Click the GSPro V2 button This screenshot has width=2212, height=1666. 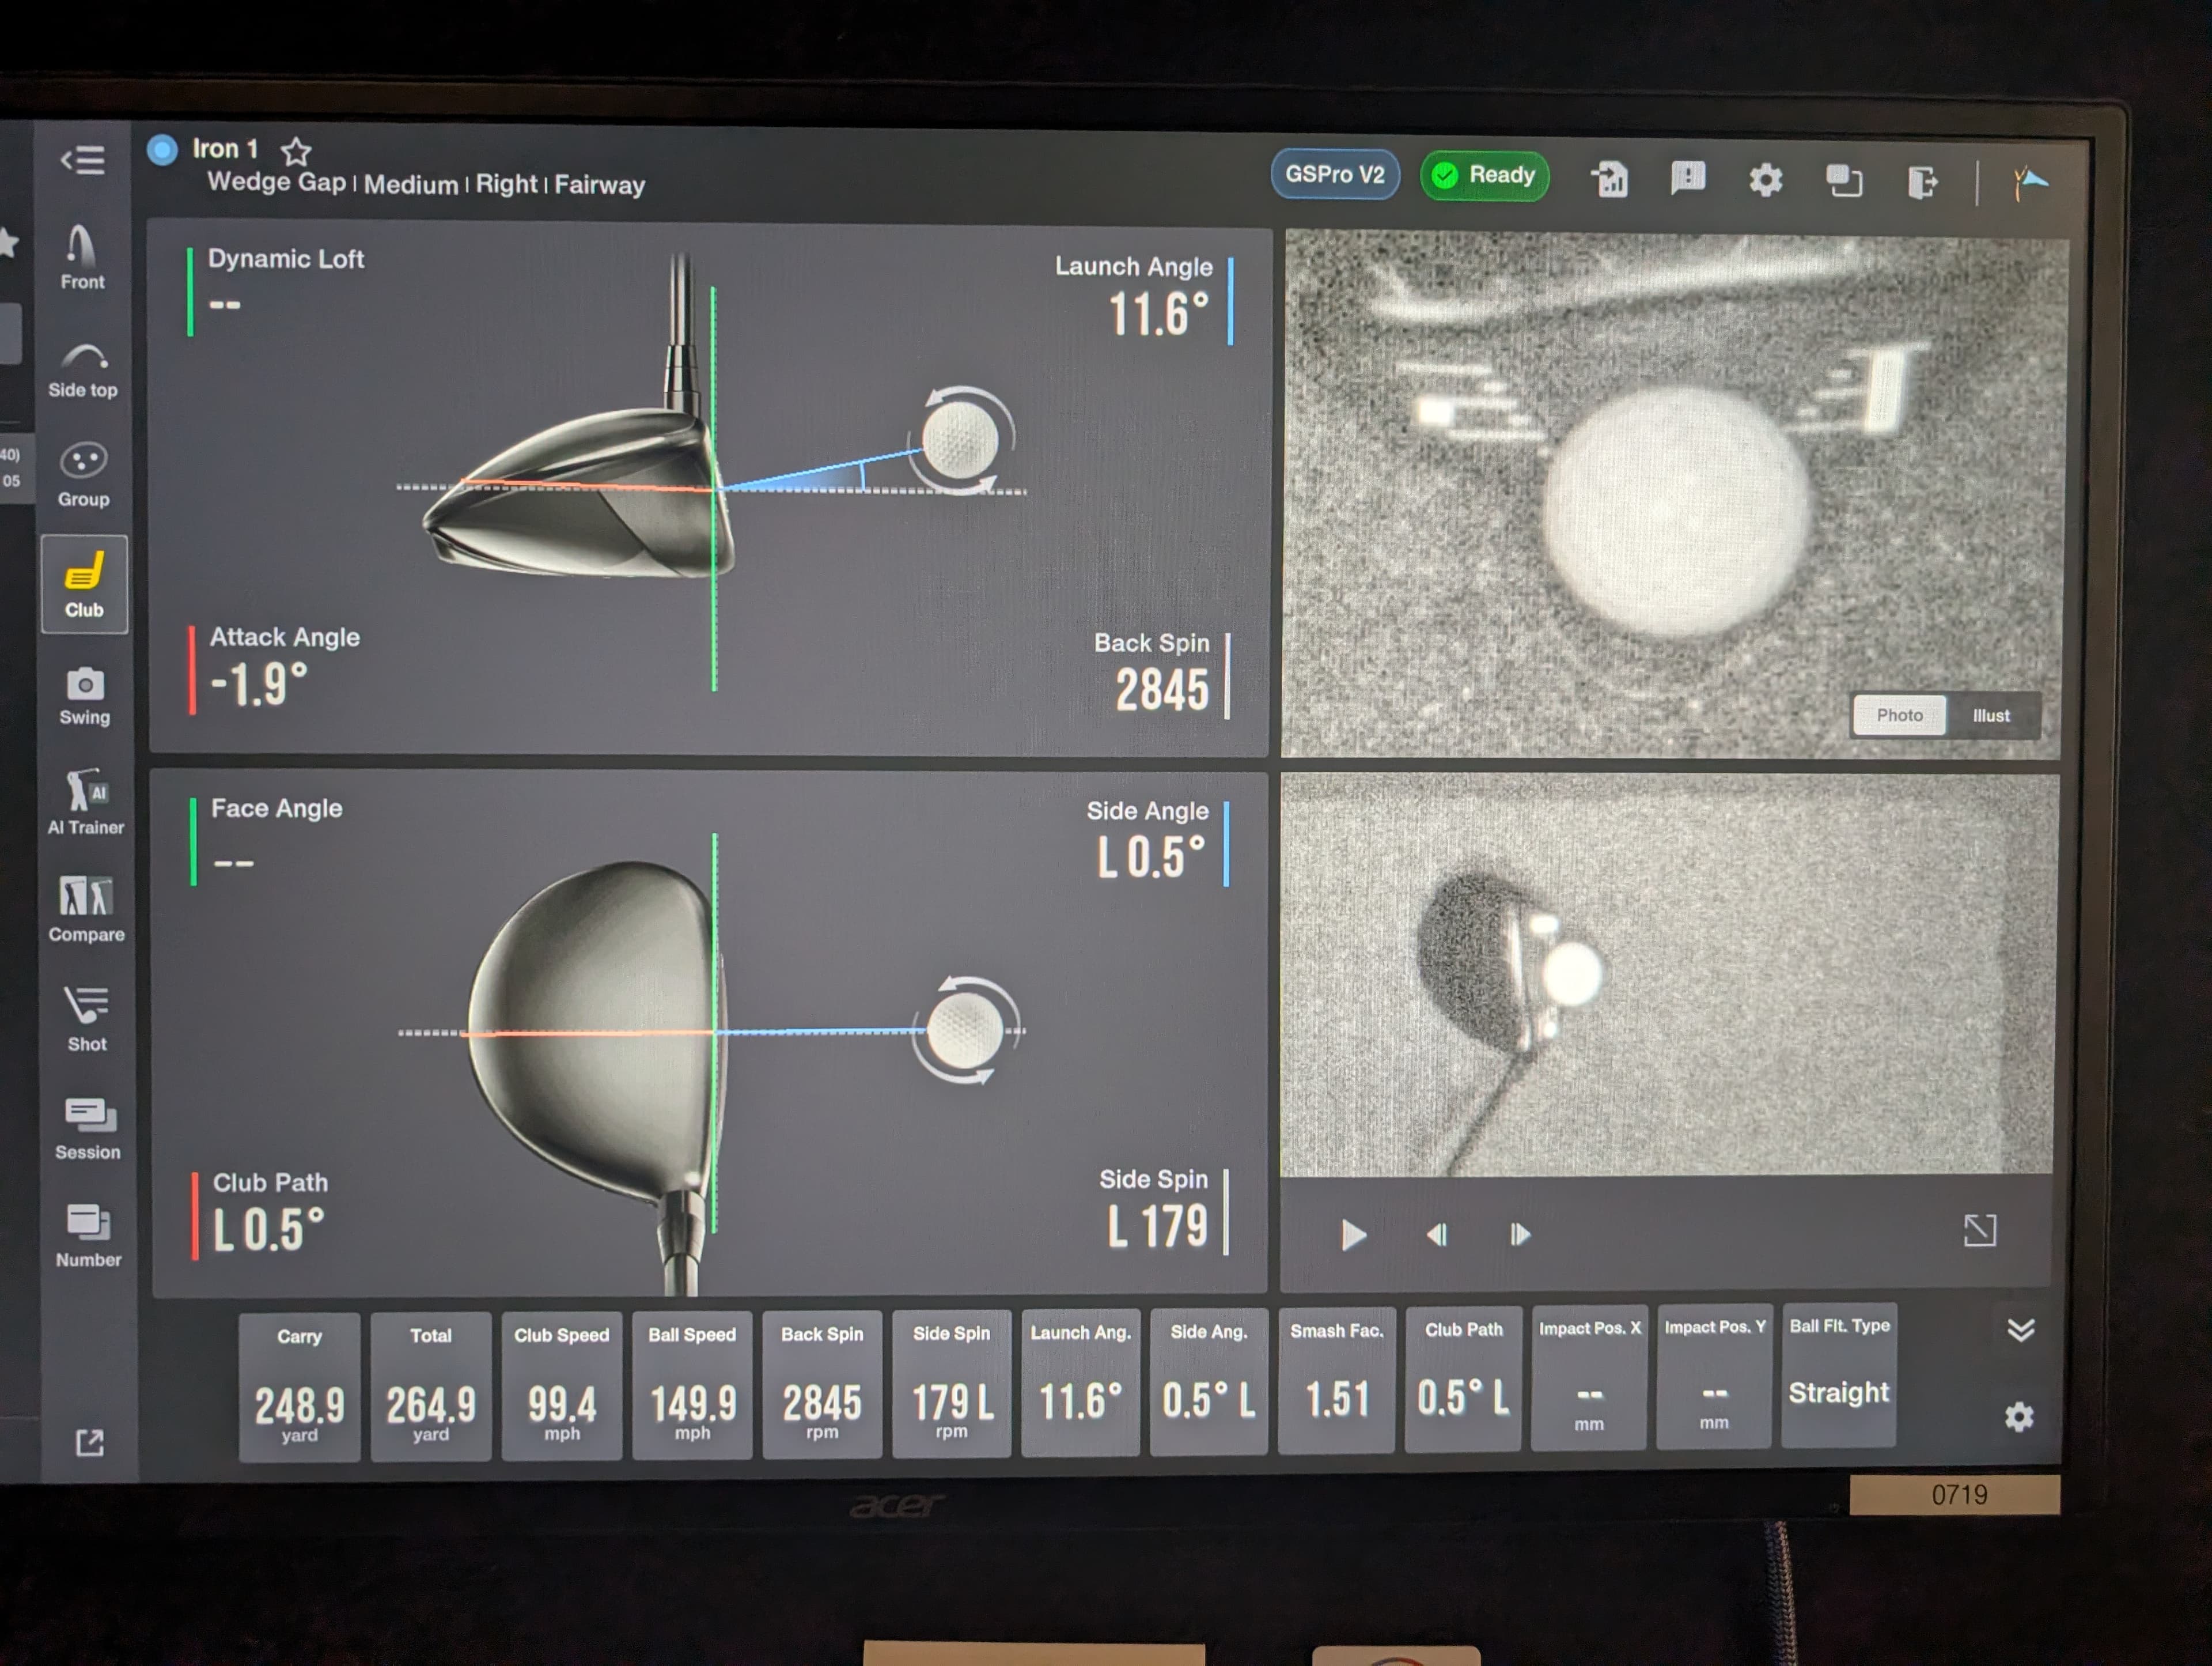[1334, 175]
